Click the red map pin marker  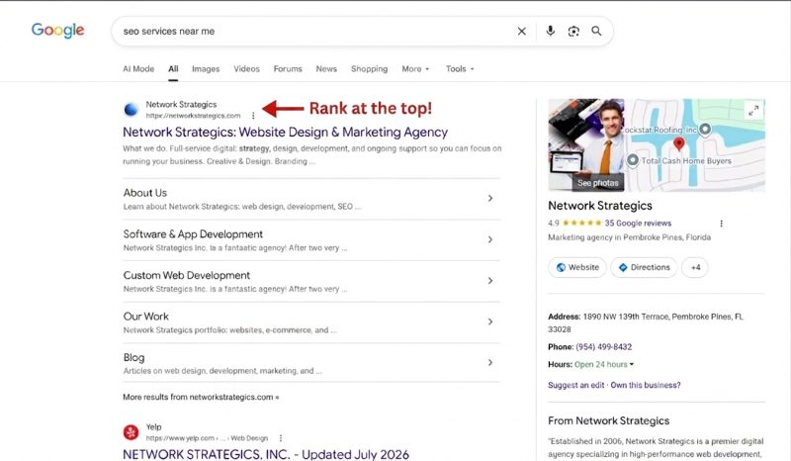[x=679, y=143]
